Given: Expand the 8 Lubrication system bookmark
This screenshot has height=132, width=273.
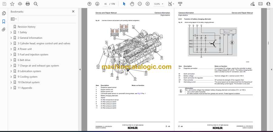Looking at the screenshot, I should (x=11, y=71).
